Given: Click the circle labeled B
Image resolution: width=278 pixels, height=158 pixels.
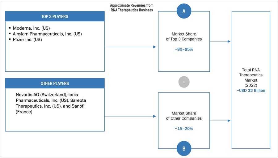Looking at the screenshot, I should pyautogui.click(x=184, y=148).
